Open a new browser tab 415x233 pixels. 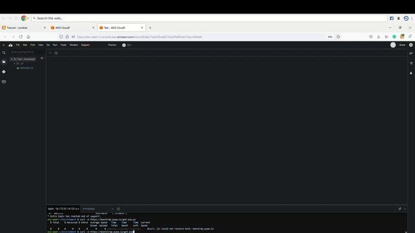click(150, 28)
